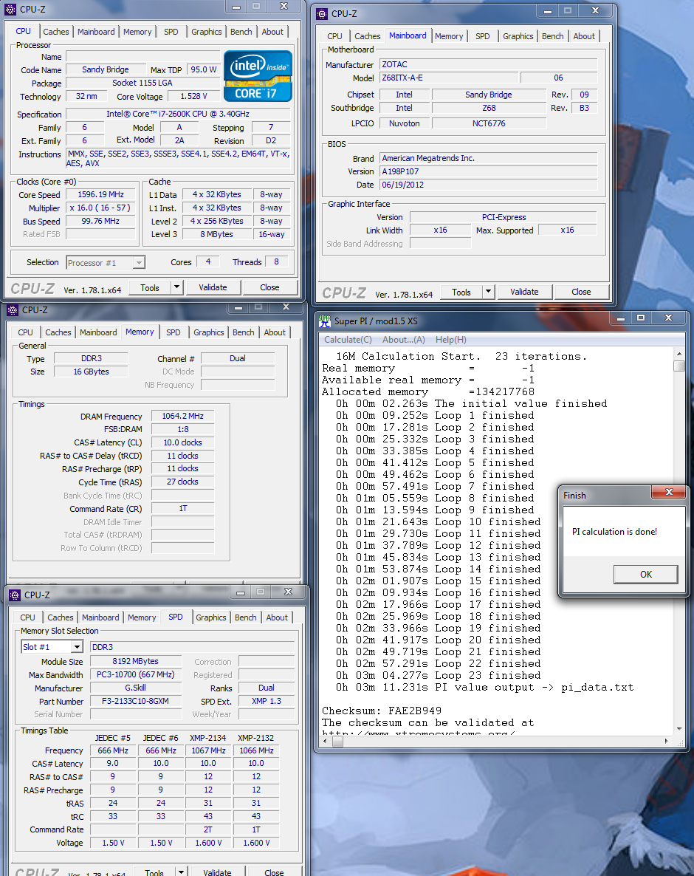Click Super PI vertical scrollbar up arrow
This screenshot has width=694, height=876.
tap(679, 354)
